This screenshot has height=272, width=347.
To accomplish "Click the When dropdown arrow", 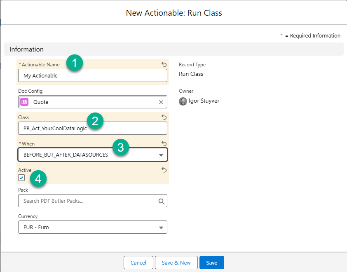I will click(161, 155).
